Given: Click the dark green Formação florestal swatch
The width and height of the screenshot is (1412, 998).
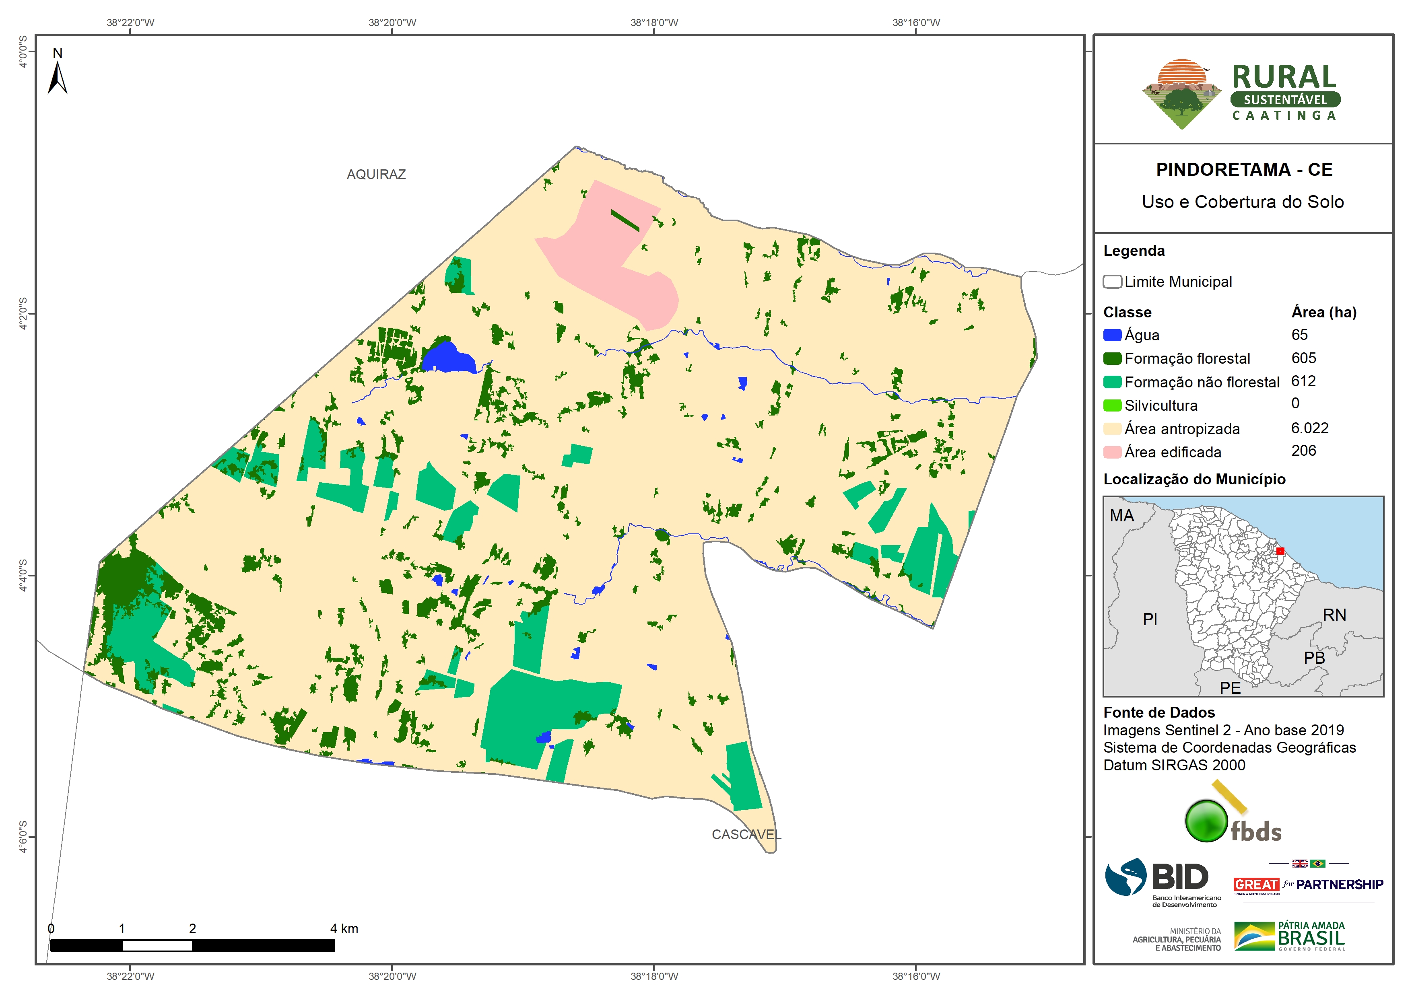Looking at the screenshot, I should [1112, 358].
